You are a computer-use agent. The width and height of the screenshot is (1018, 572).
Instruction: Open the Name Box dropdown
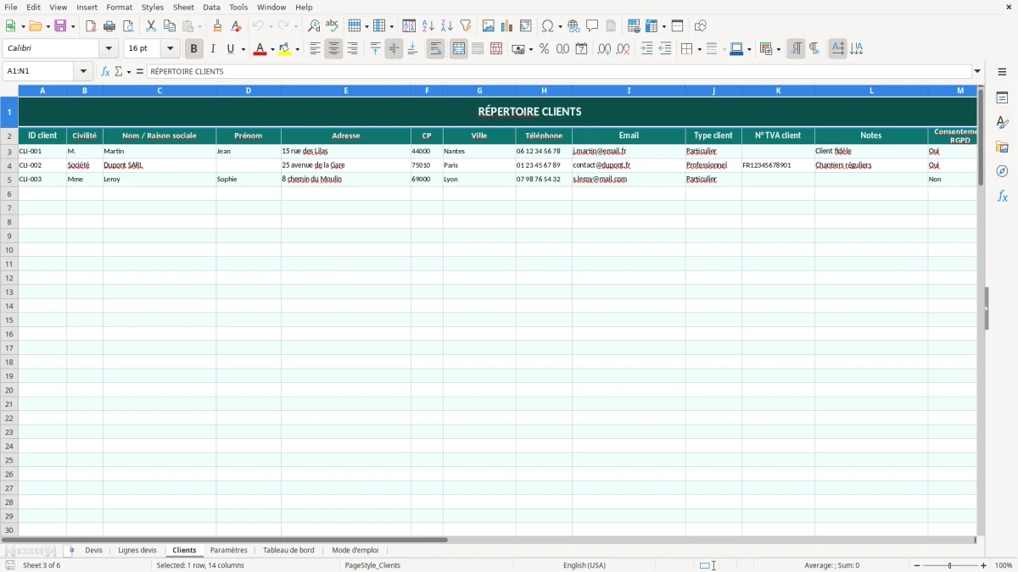(83, 72)
